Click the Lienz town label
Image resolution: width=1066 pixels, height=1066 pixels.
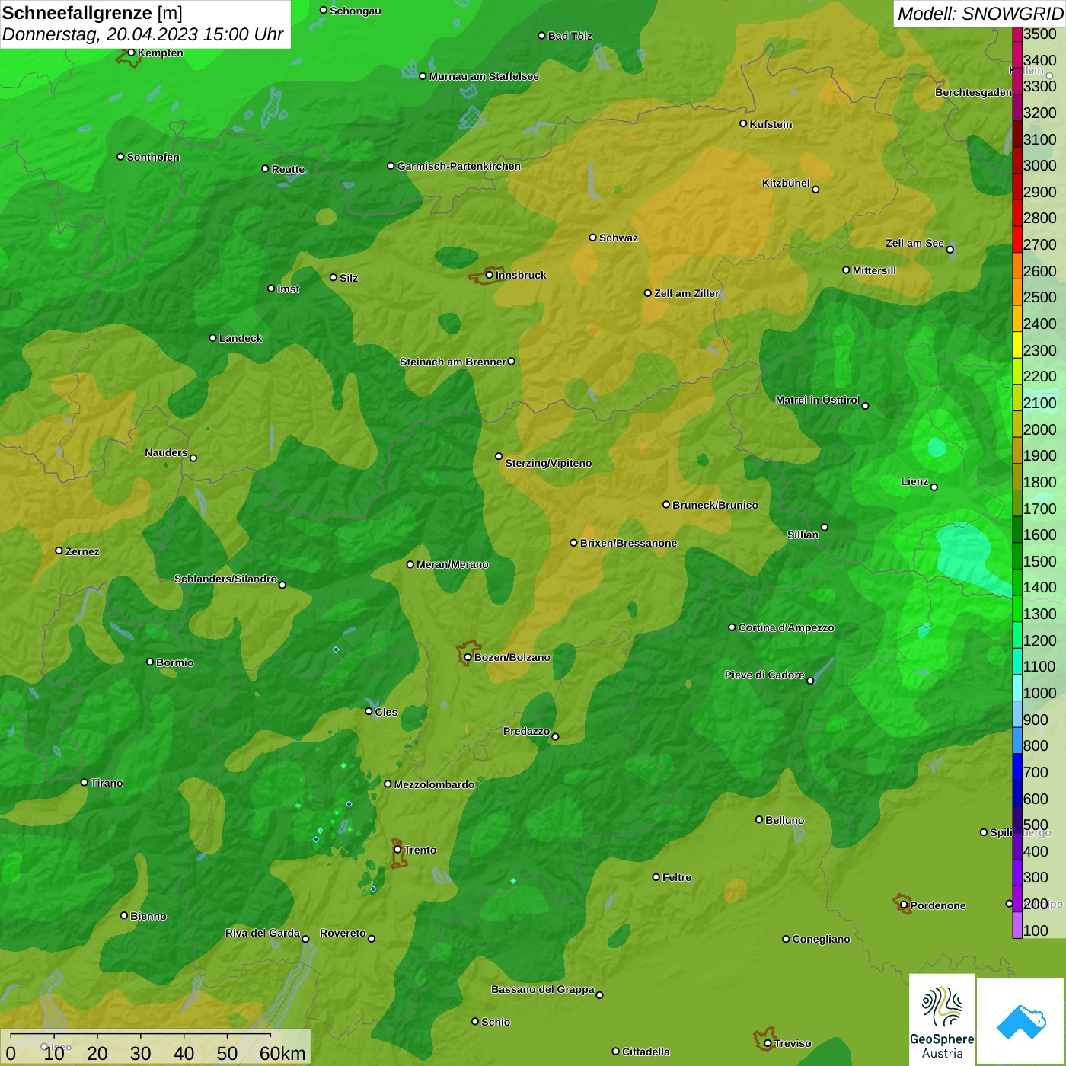click(x=914, y=481)
